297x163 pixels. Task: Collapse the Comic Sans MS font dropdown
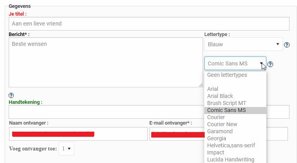coord(235,63)
